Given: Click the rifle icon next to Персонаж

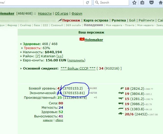Looking at the screenshot, I should 60,20.
